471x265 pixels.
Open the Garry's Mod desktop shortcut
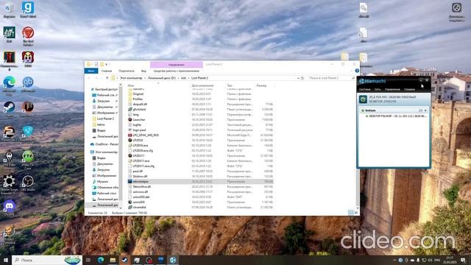(x=28, y=10)
